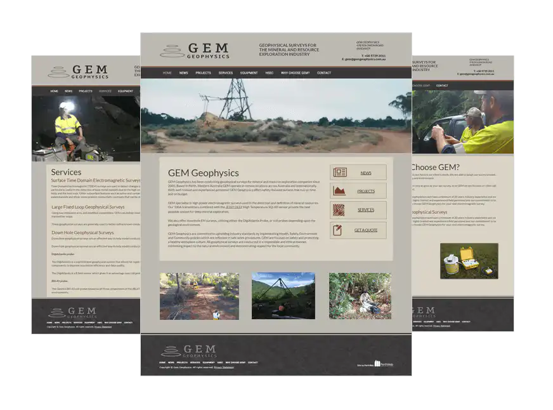Open NEWS in center page navigation bar
This screenshot has width=553, height=410.
point(183,73)
